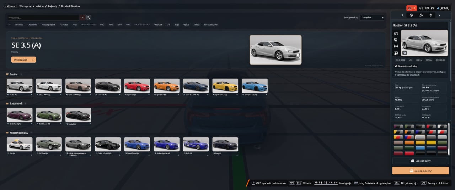Click Filtry i więcej hint in bottom bar
Viewport: 455px width, 190px height.
pyautogui.click(x=405, y=183)
